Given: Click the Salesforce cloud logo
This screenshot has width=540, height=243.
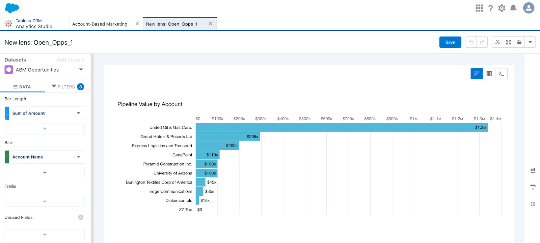Looking at the screenshot, I should coord(12,8).
